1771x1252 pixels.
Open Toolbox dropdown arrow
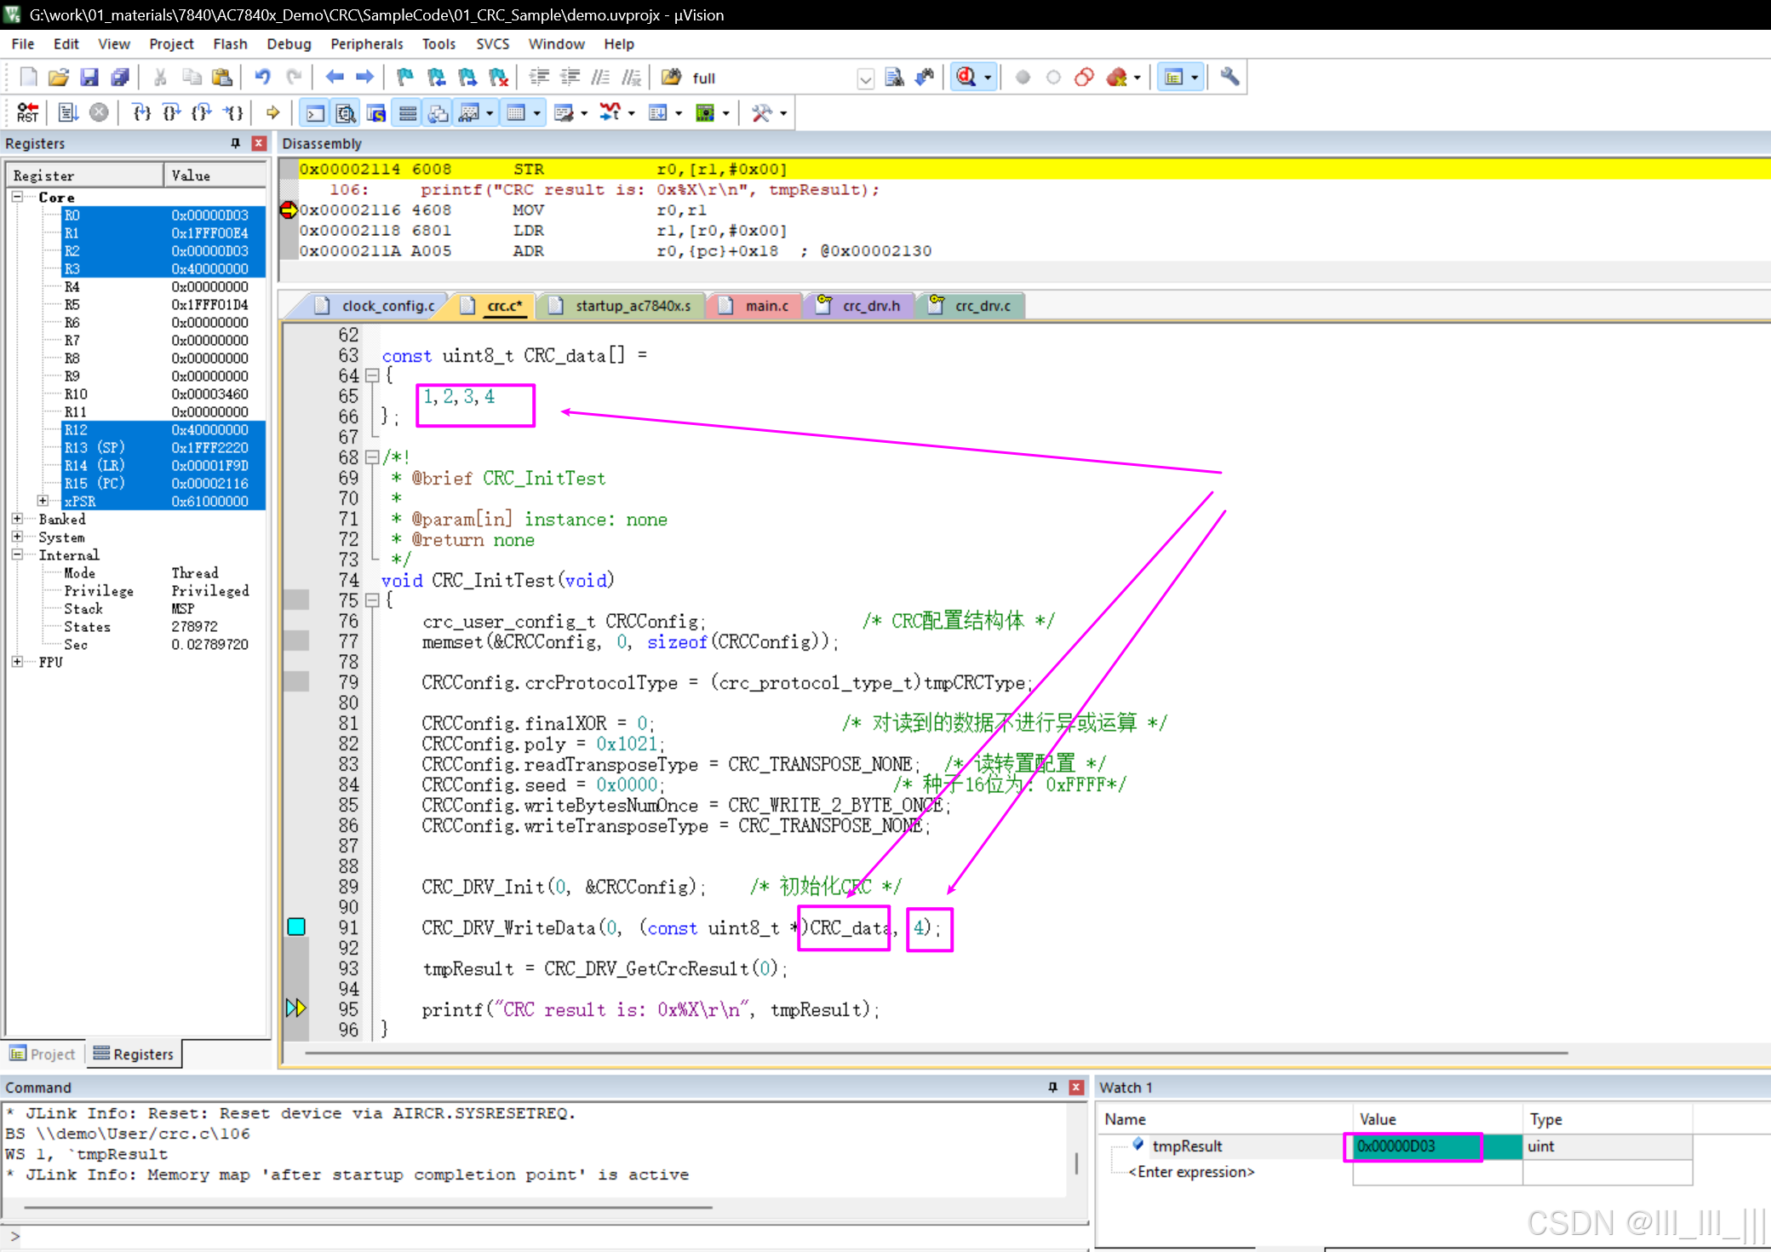pos(783,112)
